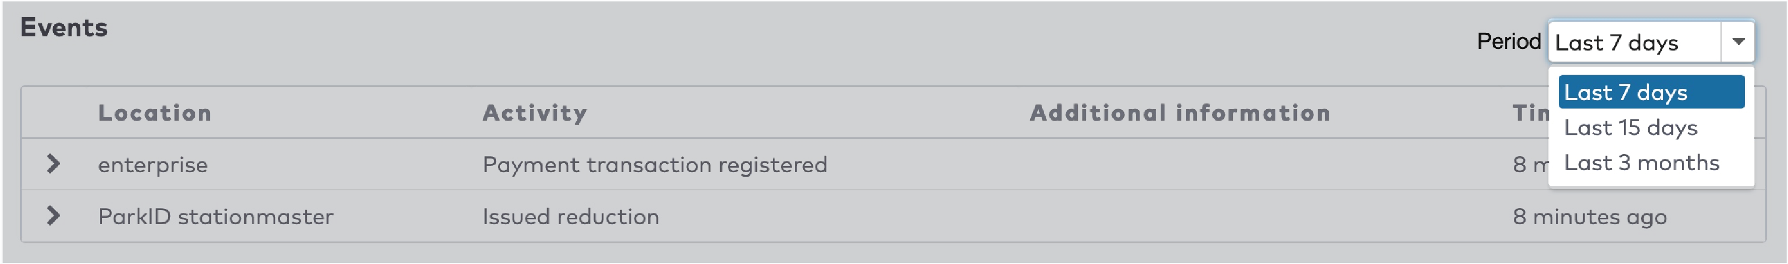Click the Additional information column header
The image size is (1788, 264).
click(1179, 113)
